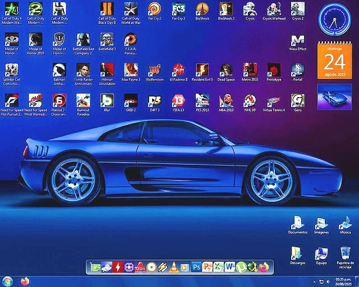Launch VLC from the dock

(x=174, y=267)
